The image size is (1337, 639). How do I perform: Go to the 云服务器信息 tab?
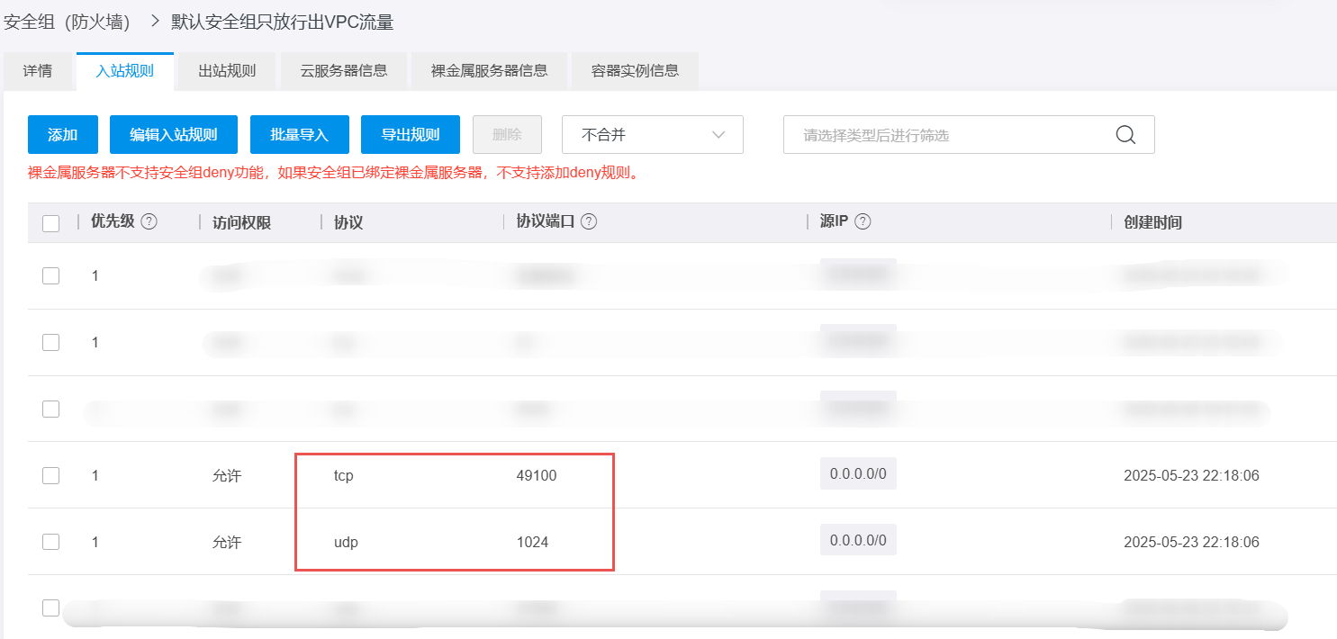(x=344, y=71)
